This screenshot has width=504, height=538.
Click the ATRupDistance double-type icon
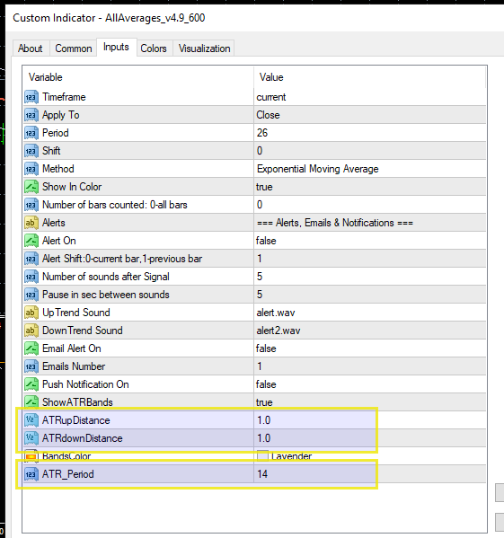pos(31,420)
